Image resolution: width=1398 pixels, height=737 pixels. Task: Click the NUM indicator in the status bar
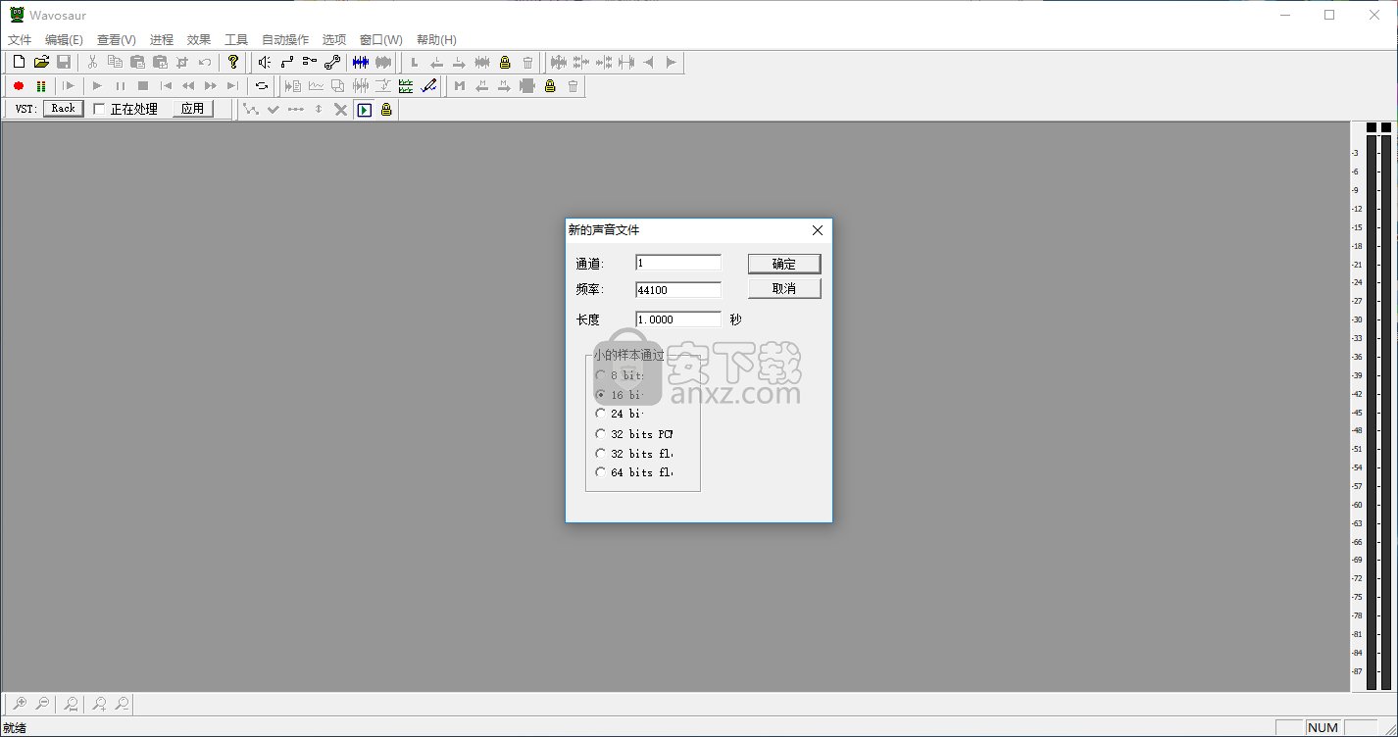point(1323,727)
